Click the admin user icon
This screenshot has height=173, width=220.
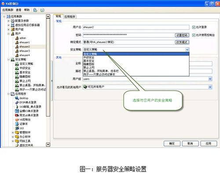pos(17,38)
